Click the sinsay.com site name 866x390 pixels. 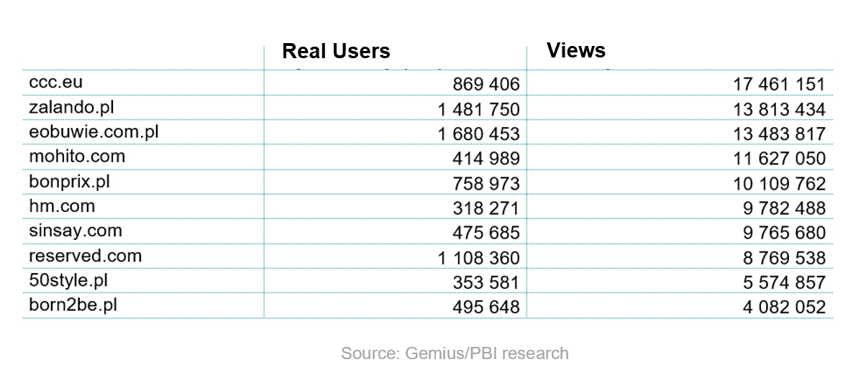tap(76, 231)
